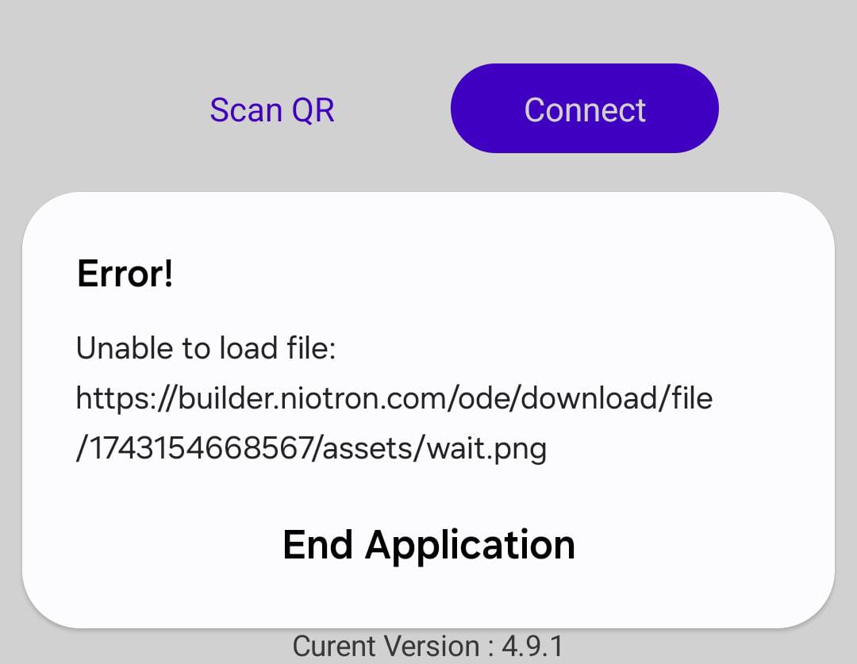Click the assets folder name in the path
The width and height of the screenshot is (857, 664).
(x=367, y=449)
